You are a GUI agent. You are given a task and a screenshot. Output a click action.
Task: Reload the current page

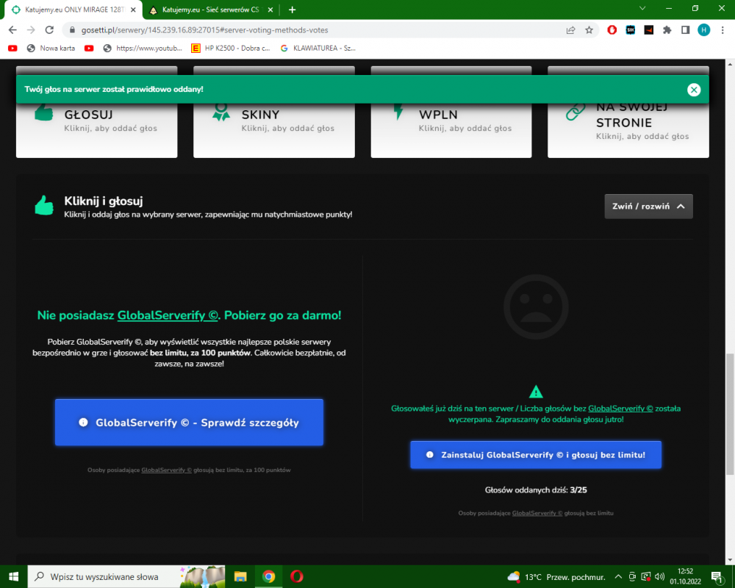pos(49,30)
